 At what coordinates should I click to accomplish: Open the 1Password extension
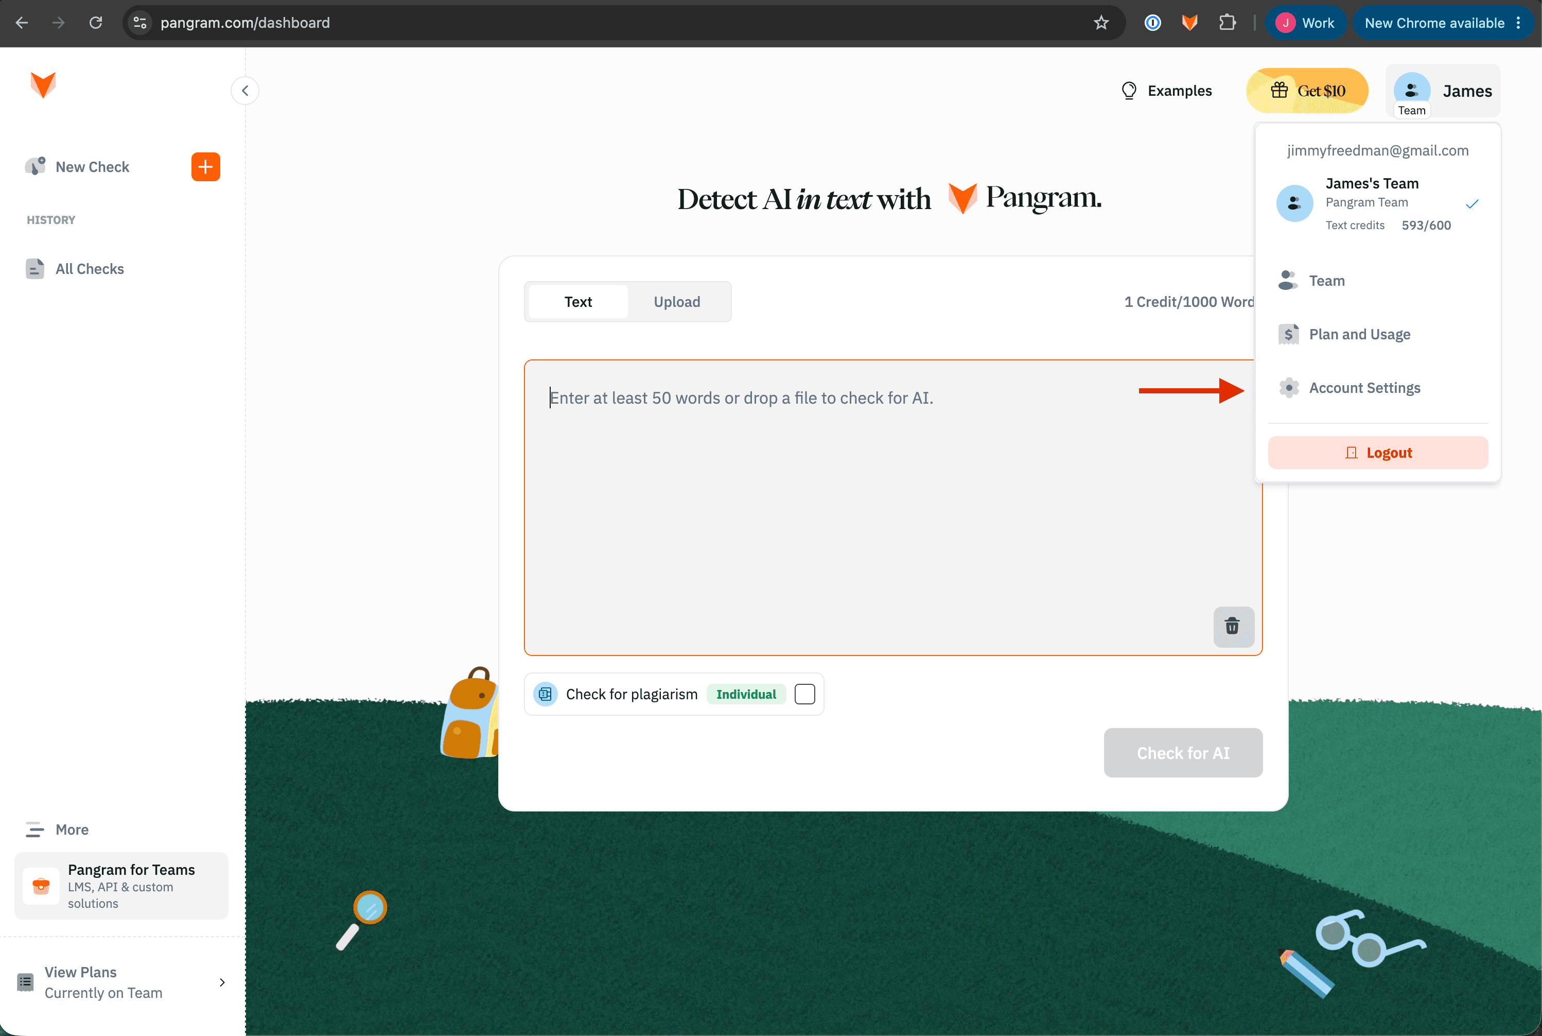point(1152,23)
